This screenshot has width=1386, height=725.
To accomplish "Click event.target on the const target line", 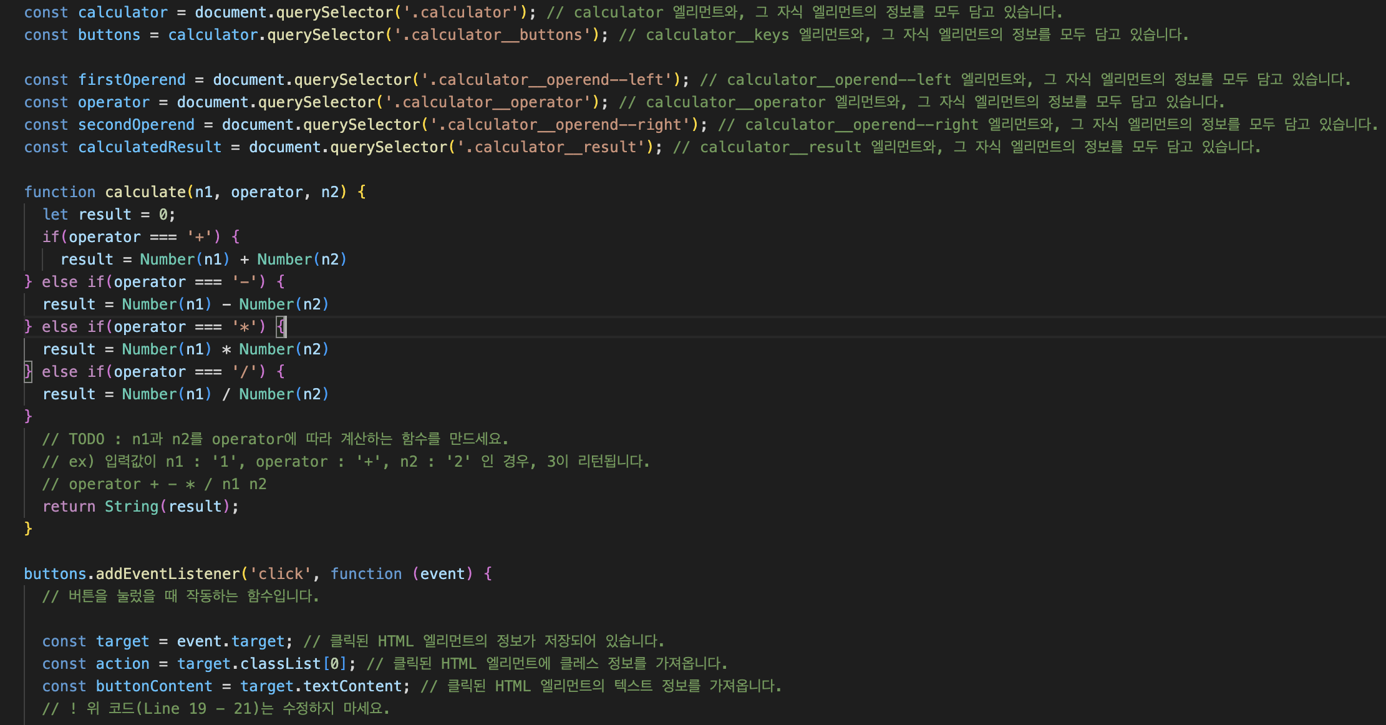I will click(x=230, y=641).
